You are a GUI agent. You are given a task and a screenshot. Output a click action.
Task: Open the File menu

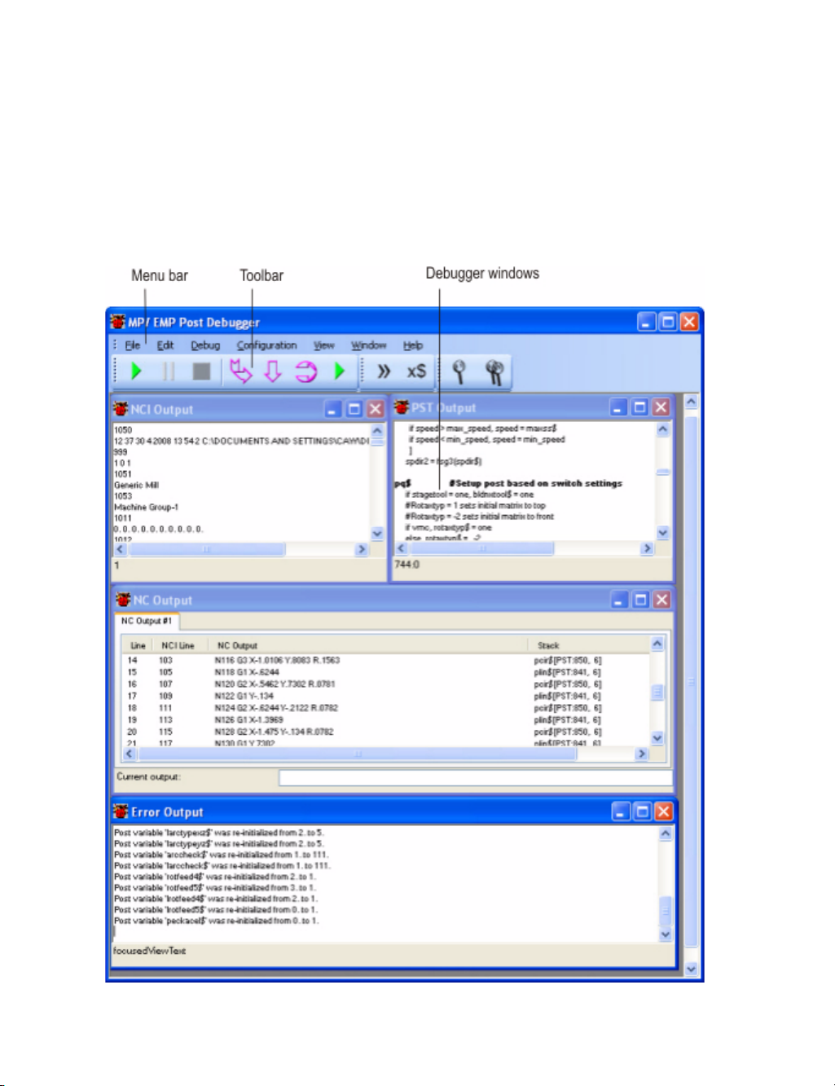[133, 345]
